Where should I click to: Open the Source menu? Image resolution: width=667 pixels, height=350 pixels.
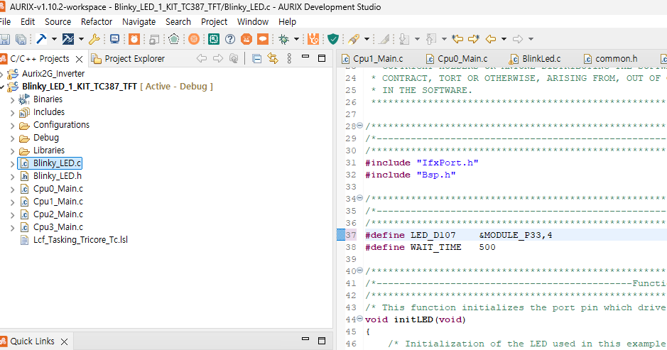coord(58,22)
